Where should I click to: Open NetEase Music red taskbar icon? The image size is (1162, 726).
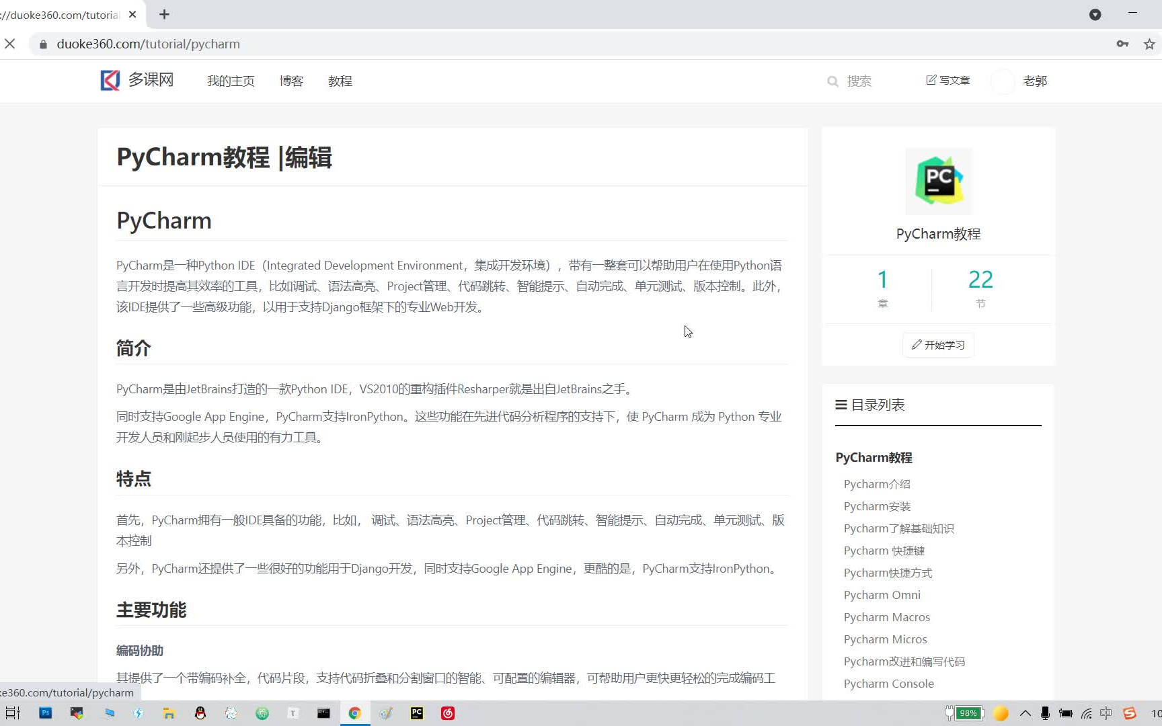448,713
